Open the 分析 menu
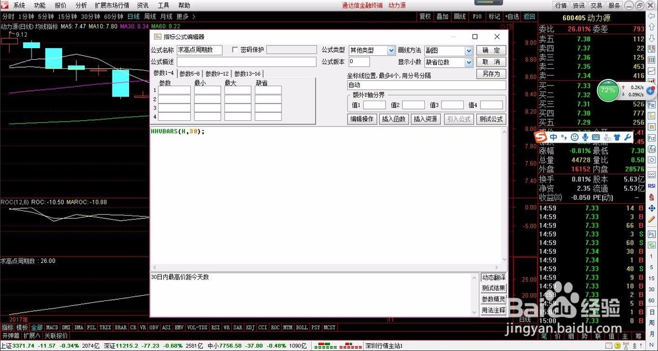 pos(81,5)
